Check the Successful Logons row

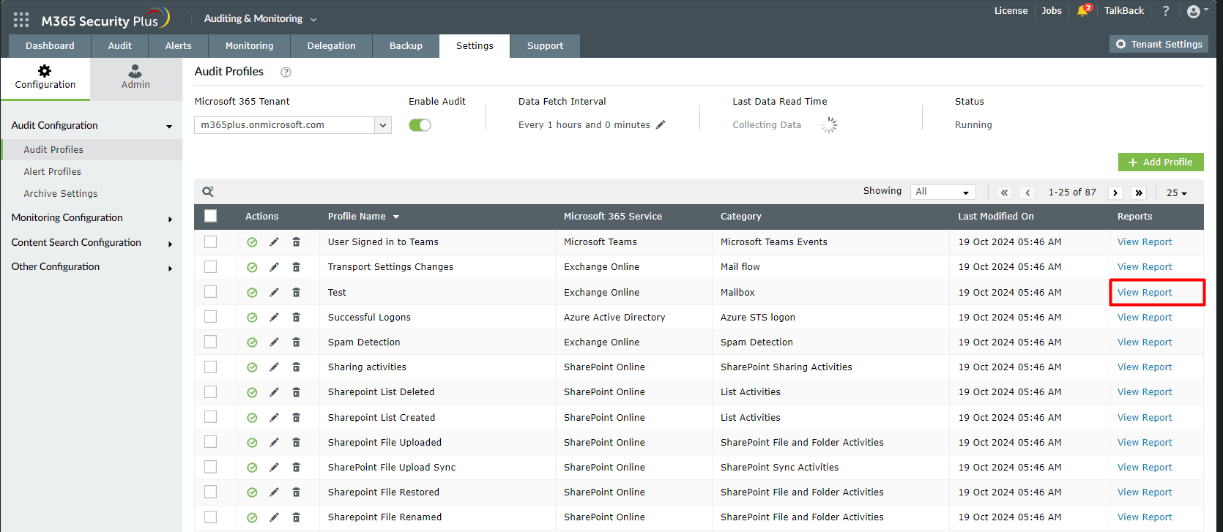[211, 317]
